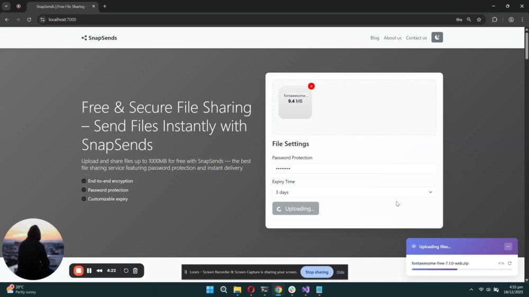Select the SnapSends Free File Sharing tab
Viewport: 529px width, 297px height.
[x=62, y=6]
